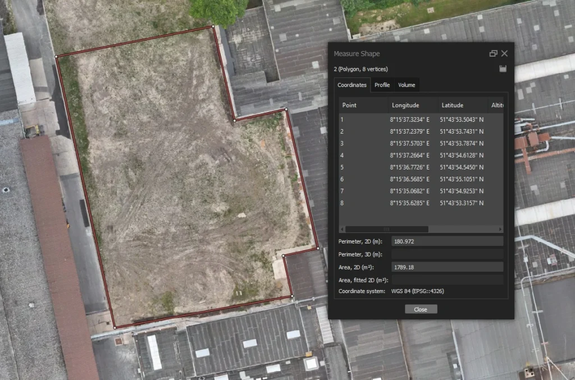575x380 pixels.
Task: Select the Coordinates tab
Action: [352, 85]
